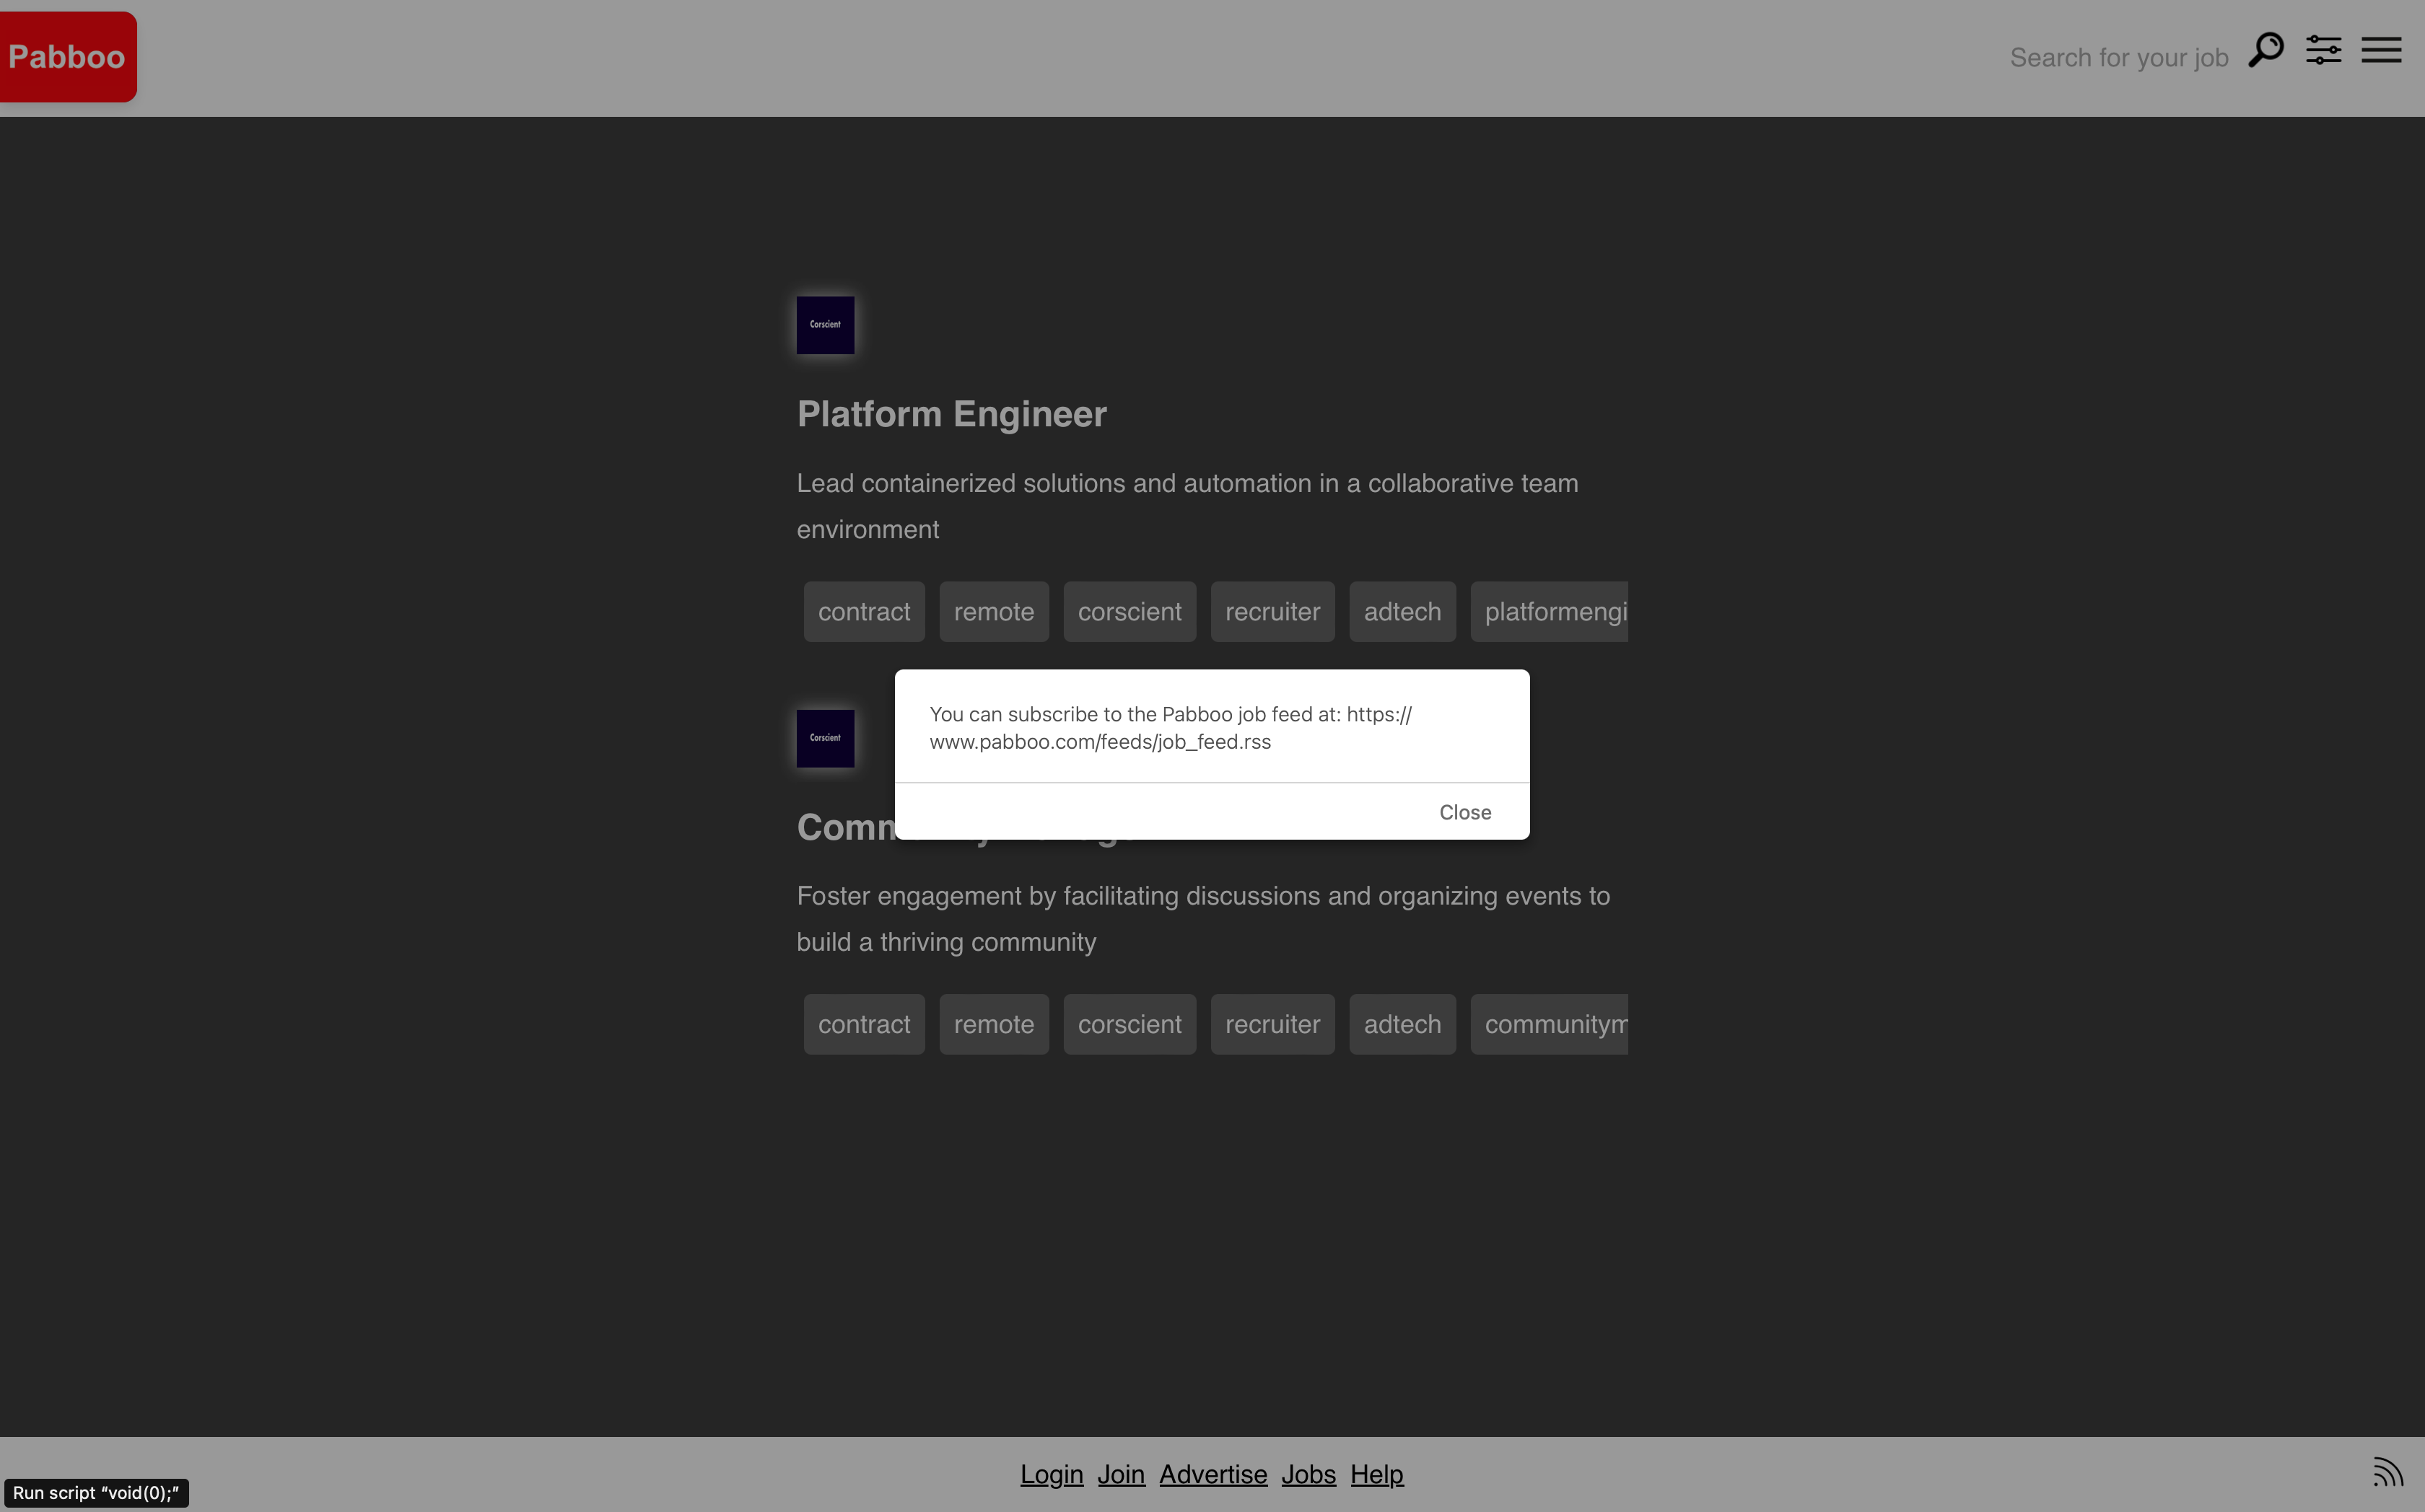Click the second Corscient company logo

(826, 738)
